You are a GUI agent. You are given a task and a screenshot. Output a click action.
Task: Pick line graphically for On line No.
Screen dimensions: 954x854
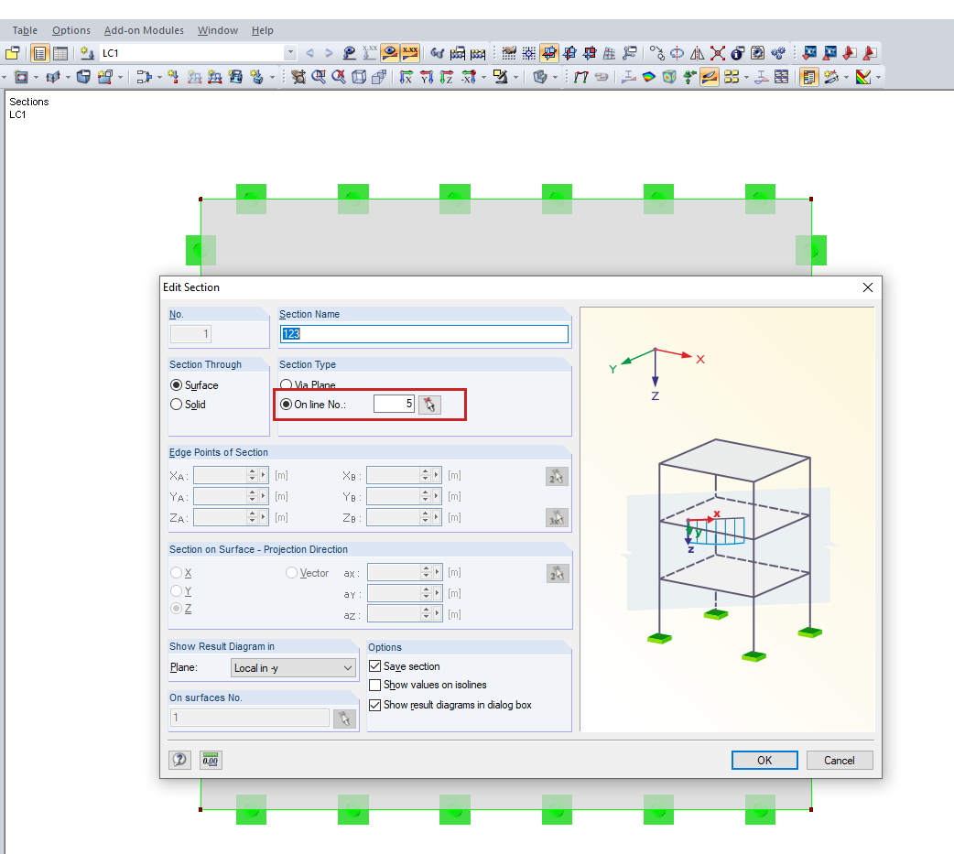429,405
